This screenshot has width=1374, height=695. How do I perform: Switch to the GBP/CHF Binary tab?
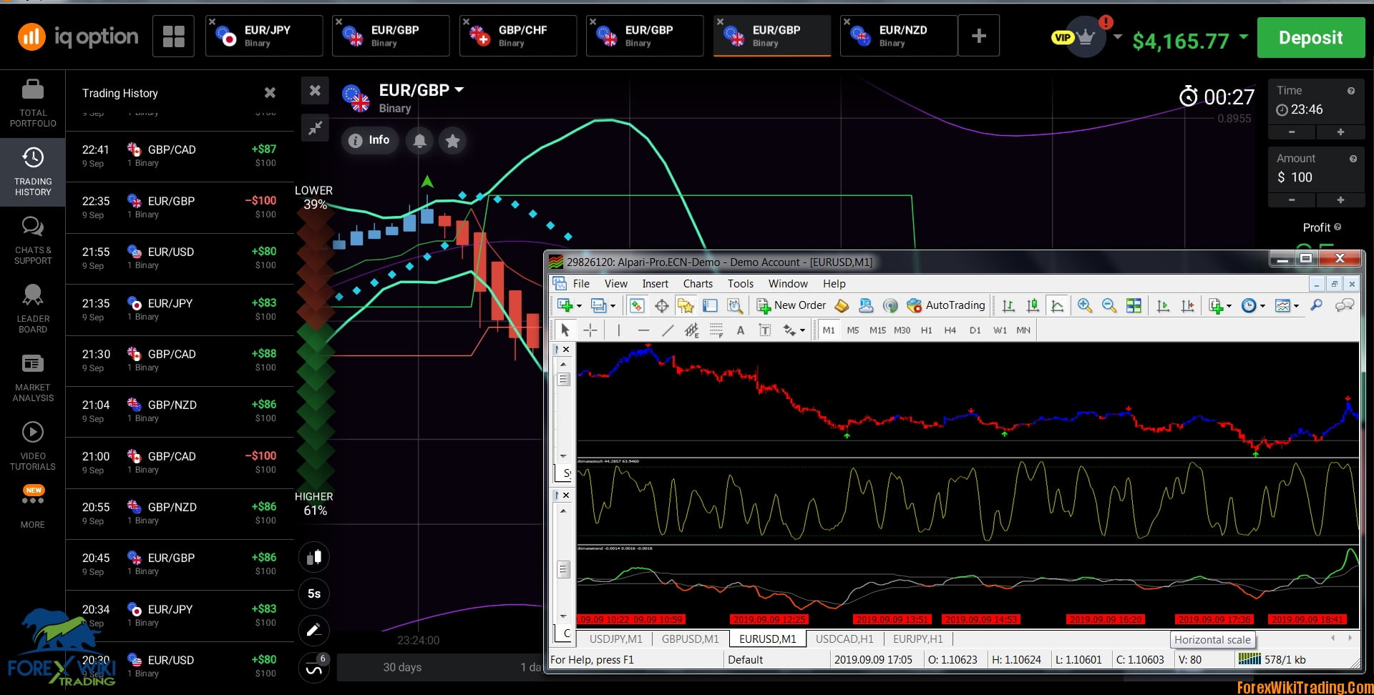(518, 36)
